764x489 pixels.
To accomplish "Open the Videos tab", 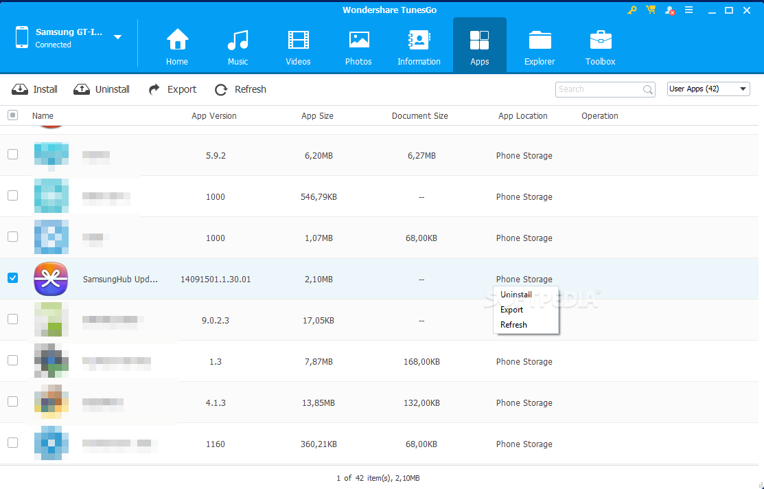I will (298, 46).
